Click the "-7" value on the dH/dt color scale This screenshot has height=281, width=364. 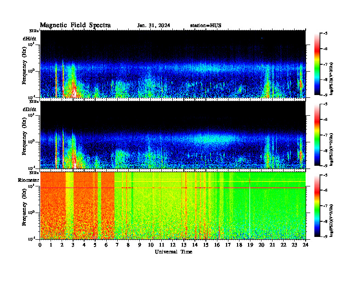click(x=325, y=64)
